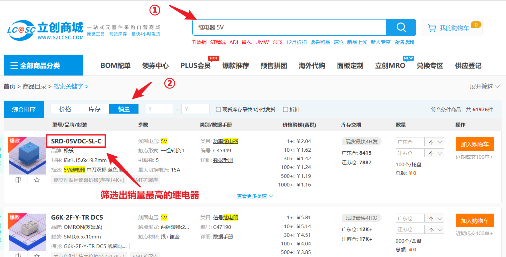Click 新品上线 link
Screen dimensions: 506x257
click(x=357, y=42)
